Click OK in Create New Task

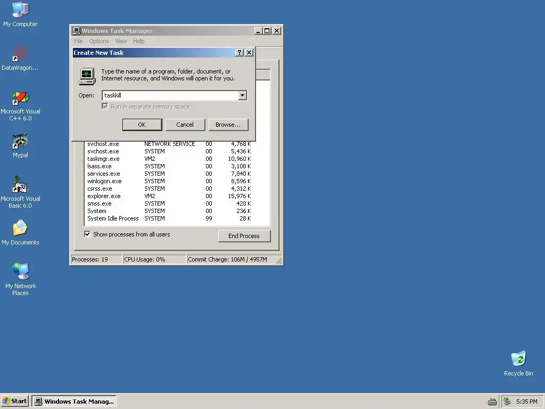coord(142,125)
